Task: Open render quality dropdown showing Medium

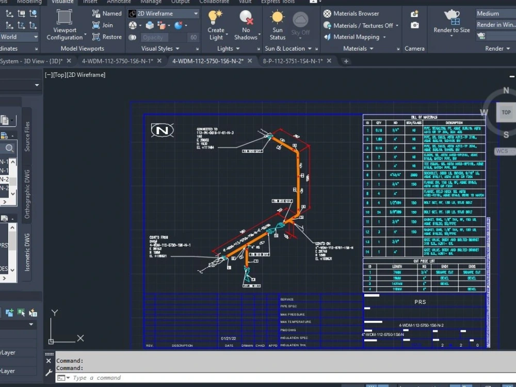Action: pos(495,13)
